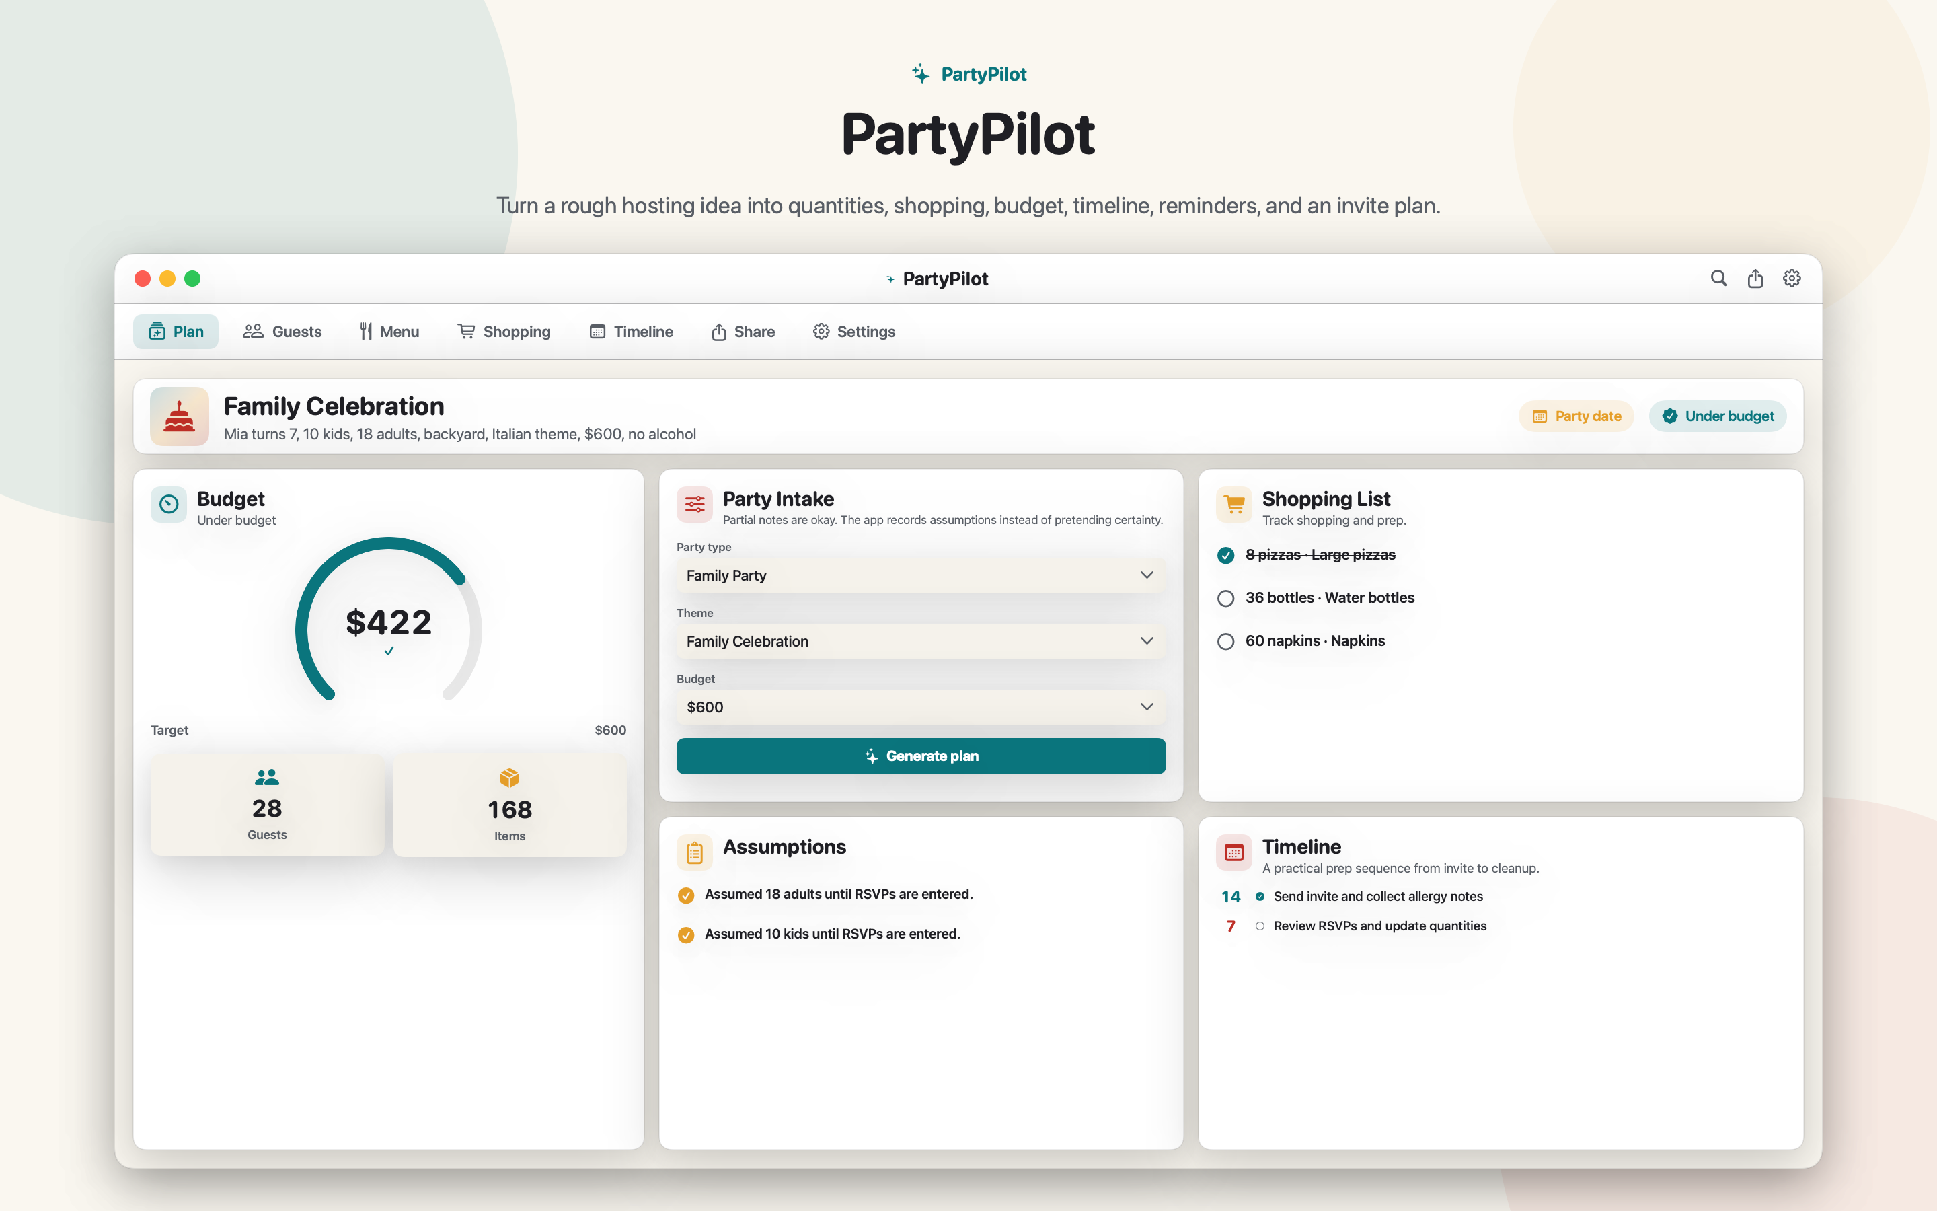Click the $422 budget amount
Image resolution: width=1937 pixels, height=1211 pixels.
point(389,622)
